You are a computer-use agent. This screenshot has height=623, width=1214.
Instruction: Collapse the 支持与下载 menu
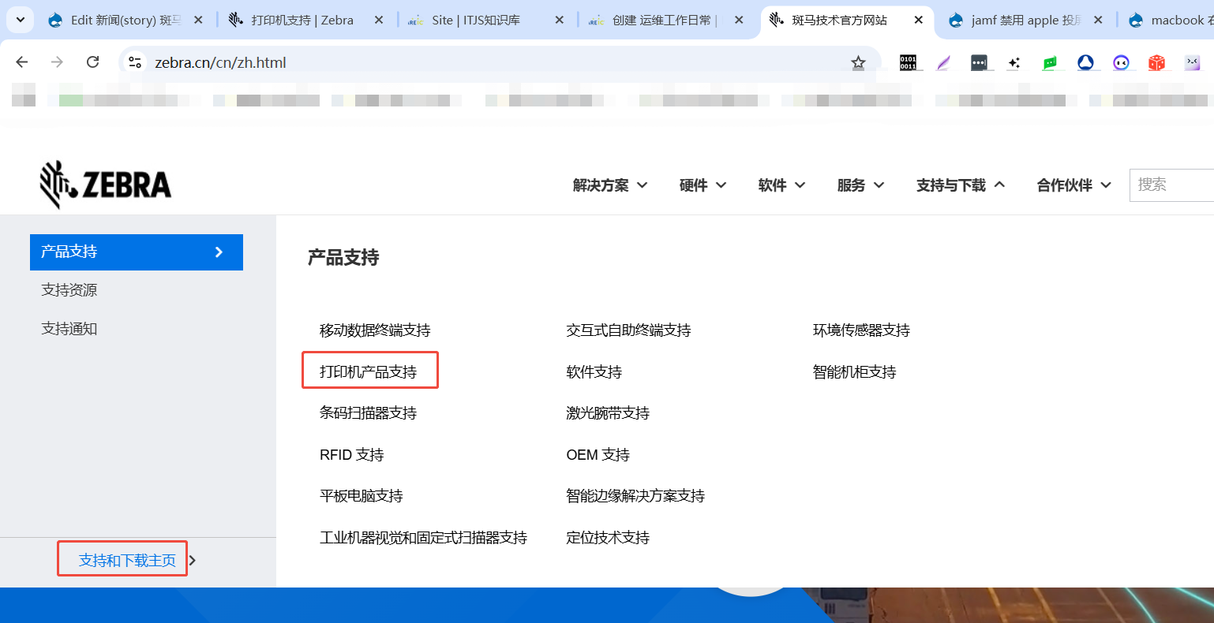tap(961, 185)
